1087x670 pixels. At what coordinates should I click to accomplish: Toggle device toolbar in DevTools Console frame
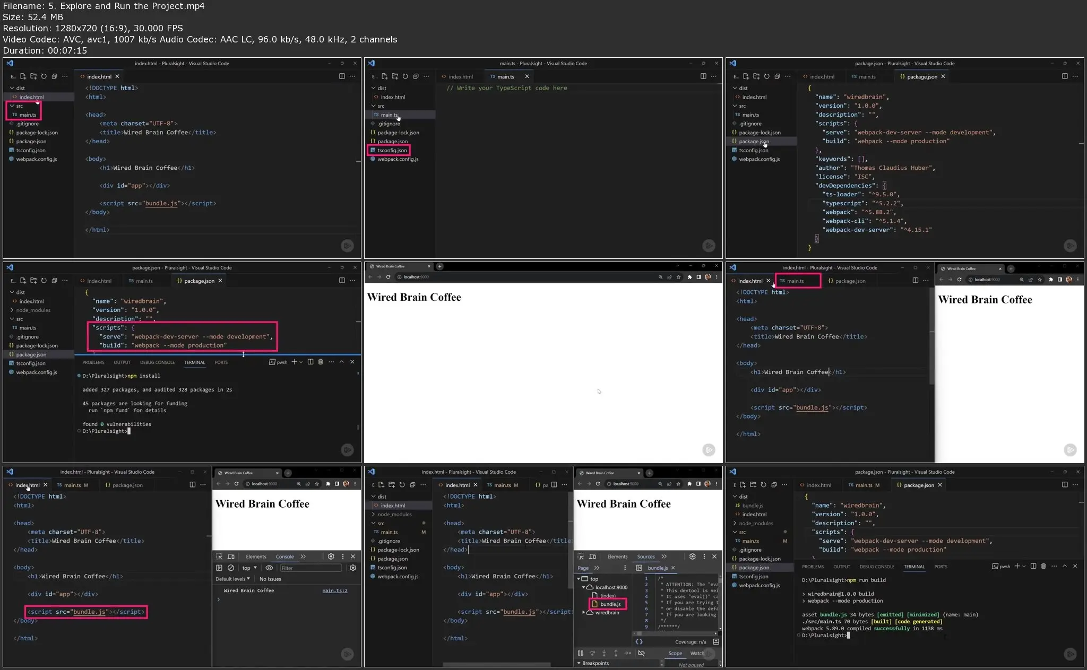231,556
